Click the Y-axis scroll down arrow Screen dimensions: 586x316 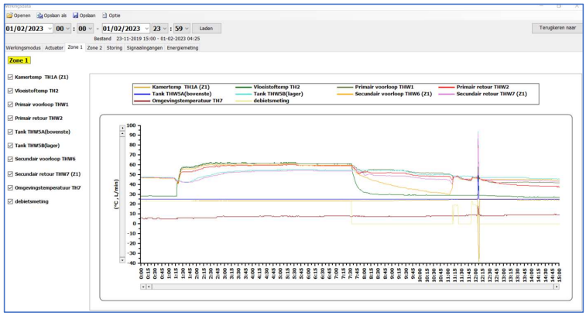pyautogui.click(x=121, y=260)
